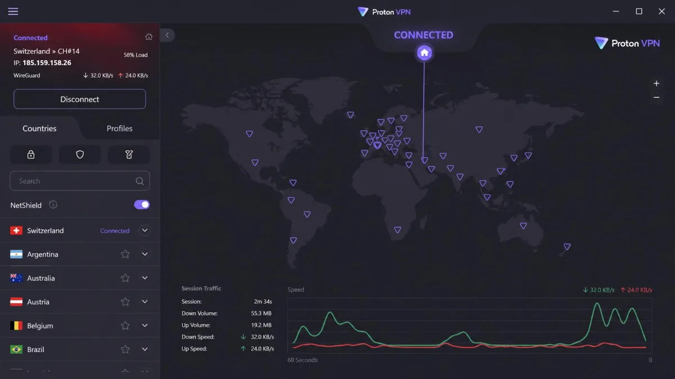Click the Switzerland » CH#14 server name
The height and width of the screenshot is (379, 675).
pyautogui.click(x=47, y=51)
